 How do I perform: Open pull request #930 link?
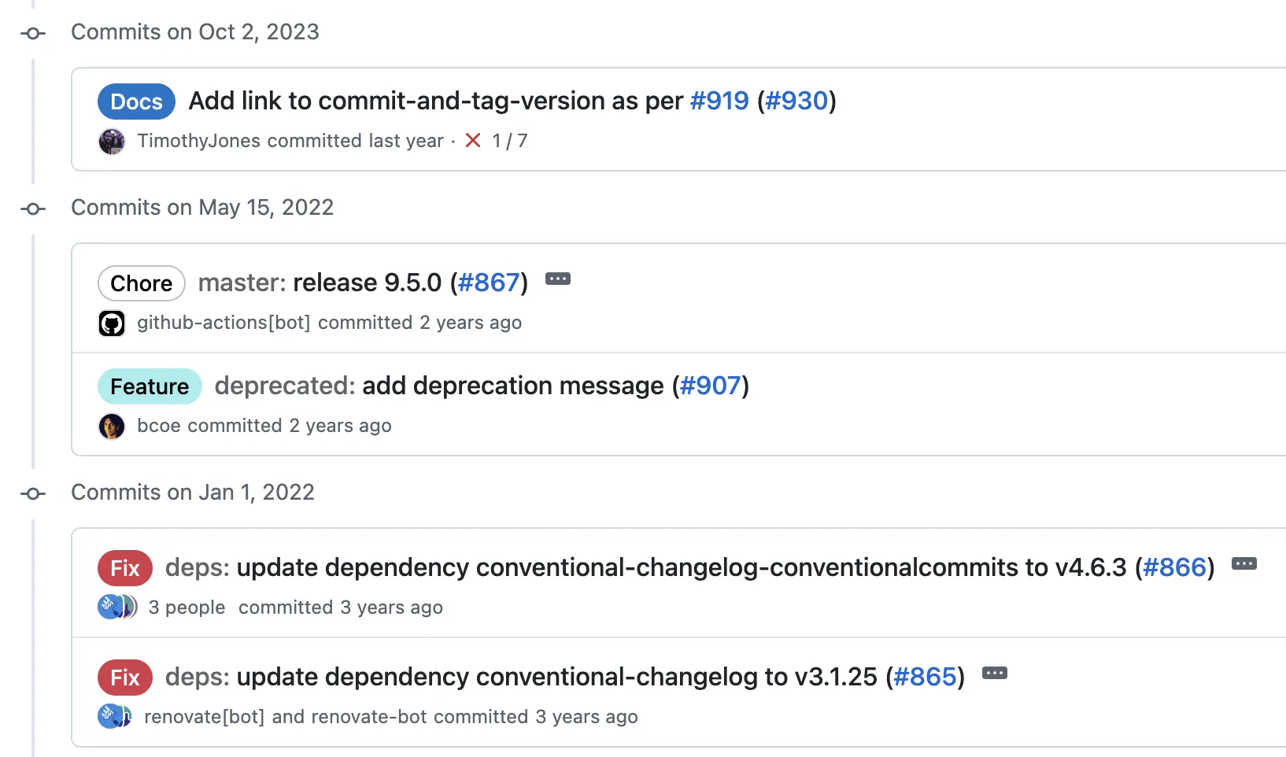coord(796,102)
